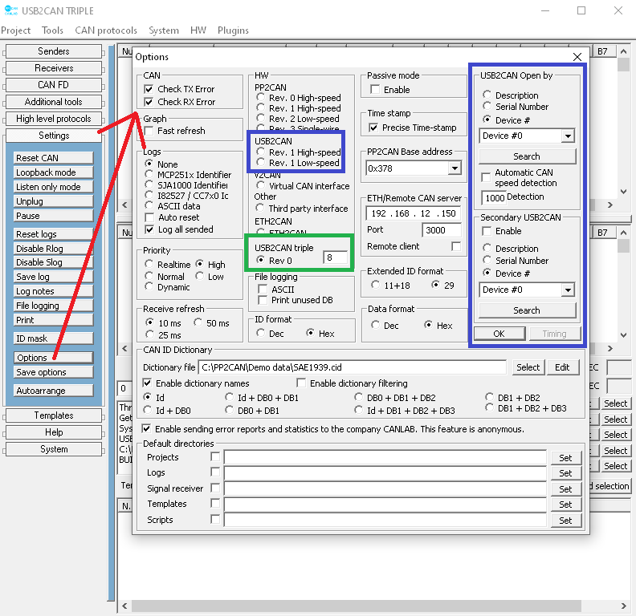Click Select for dictionary file
636x616 pixels.
coord(528,367)
